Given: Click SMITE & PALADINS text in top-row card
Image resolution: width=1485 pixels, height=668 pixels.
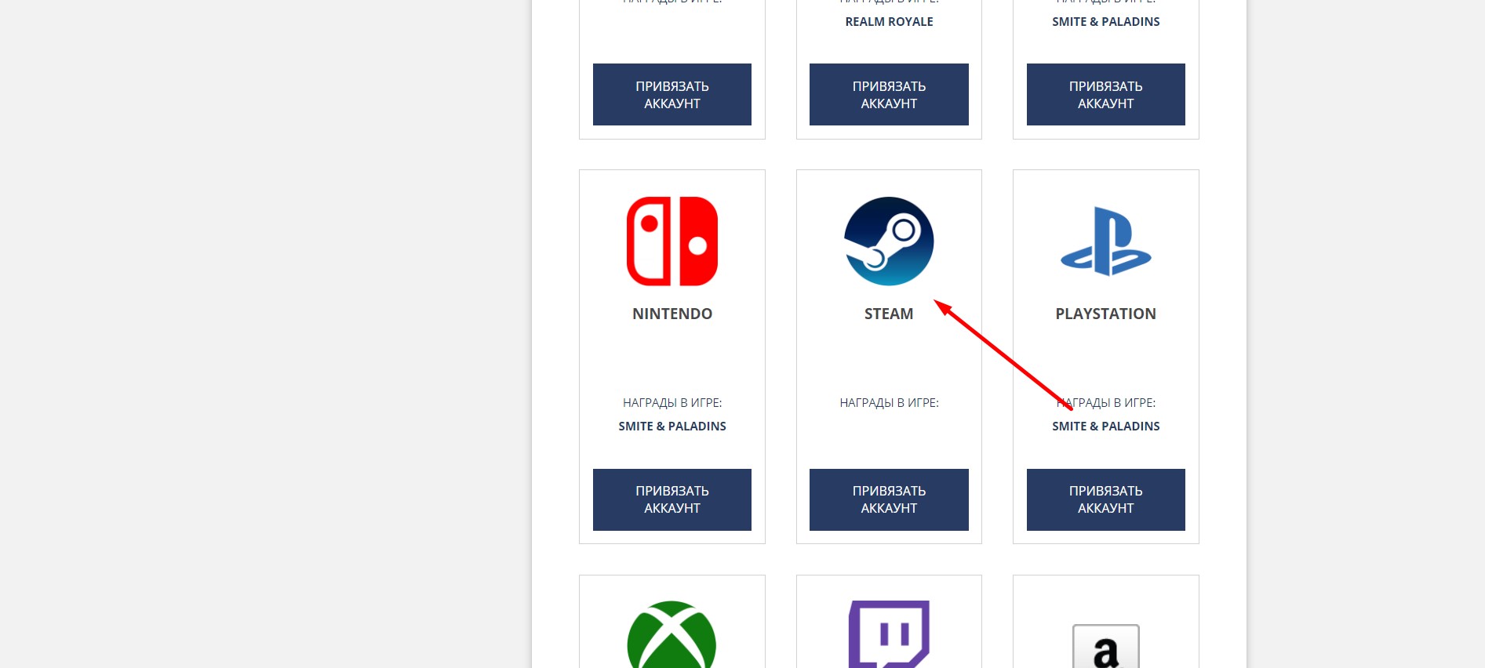Looking at the screenshot, I should tap(1106, 22).
